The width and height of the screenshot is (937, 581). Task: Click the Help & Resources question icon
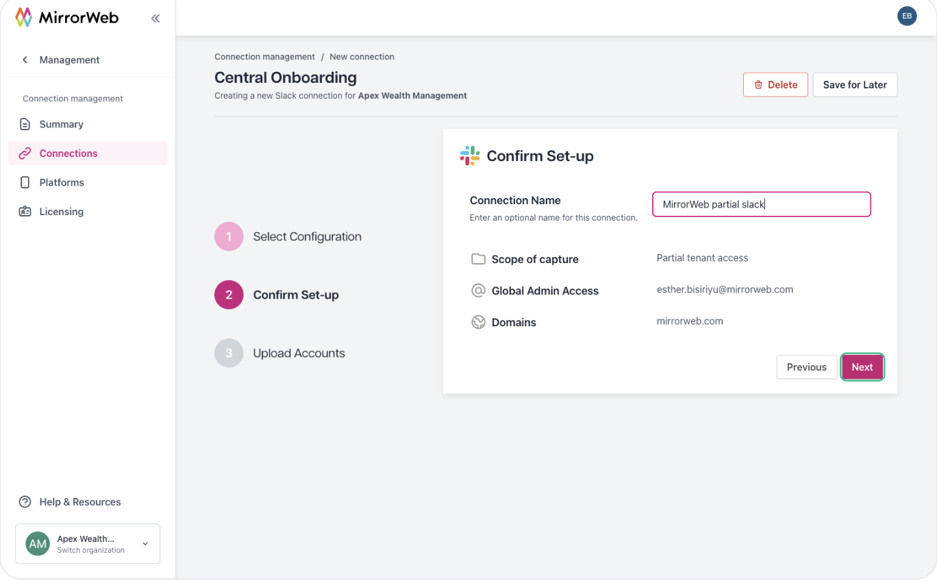(x=25, y=502)
